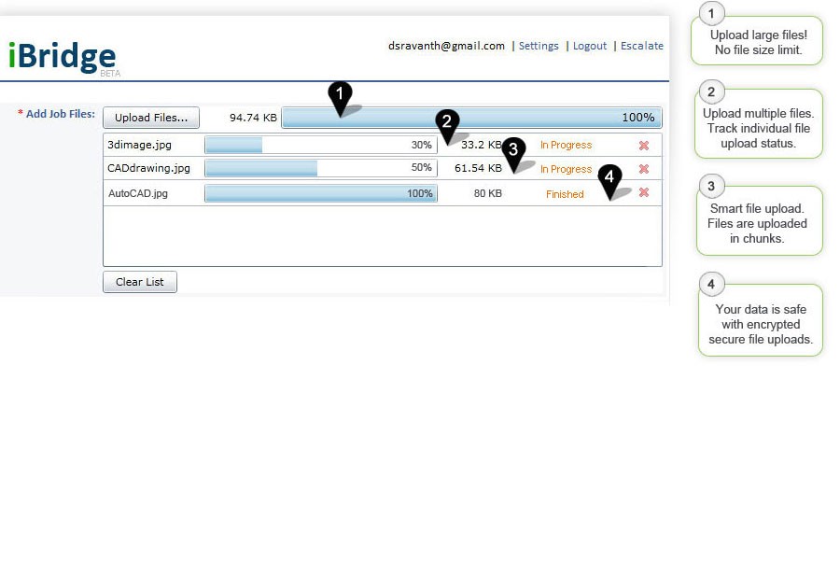Select the circled 2 callout on the right
The image size is (840, 561).
(711, 92)
